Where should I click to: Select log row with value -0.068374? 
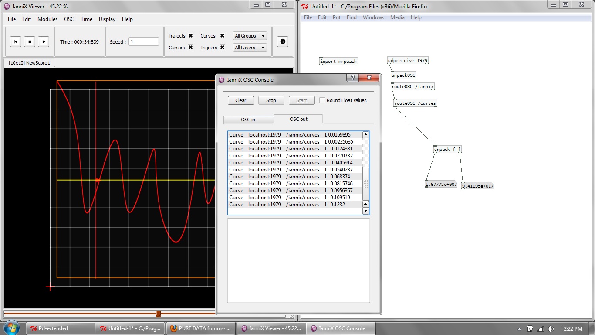click(x=295, y=177)
